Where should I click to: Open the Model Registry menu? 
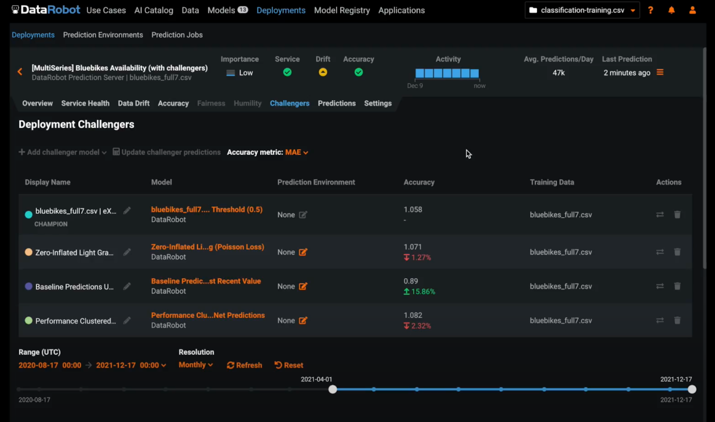point(342,10)
